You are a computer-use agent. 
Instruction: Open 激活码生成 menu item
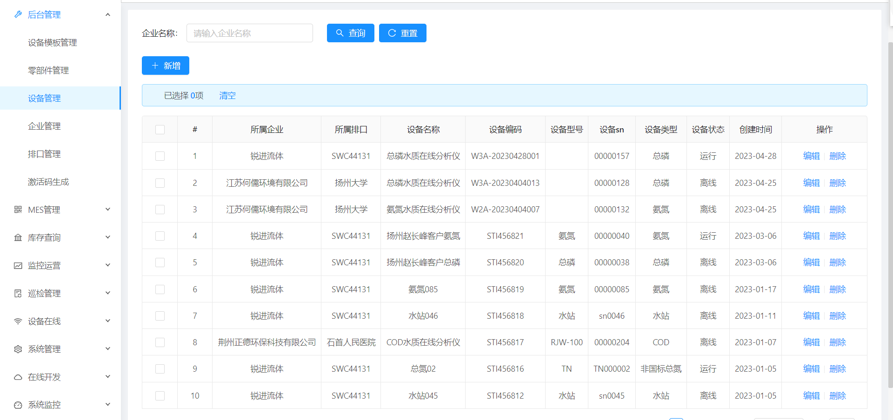tap(60, 182)
